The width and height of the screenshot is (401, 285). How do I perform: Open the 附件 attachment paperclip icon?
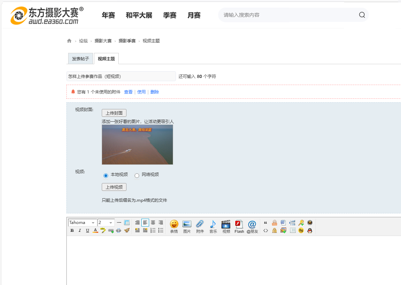[x=200, y=226]
